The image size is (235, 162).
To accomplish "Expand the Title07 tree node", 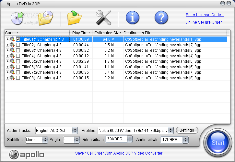I will point(7,72).
